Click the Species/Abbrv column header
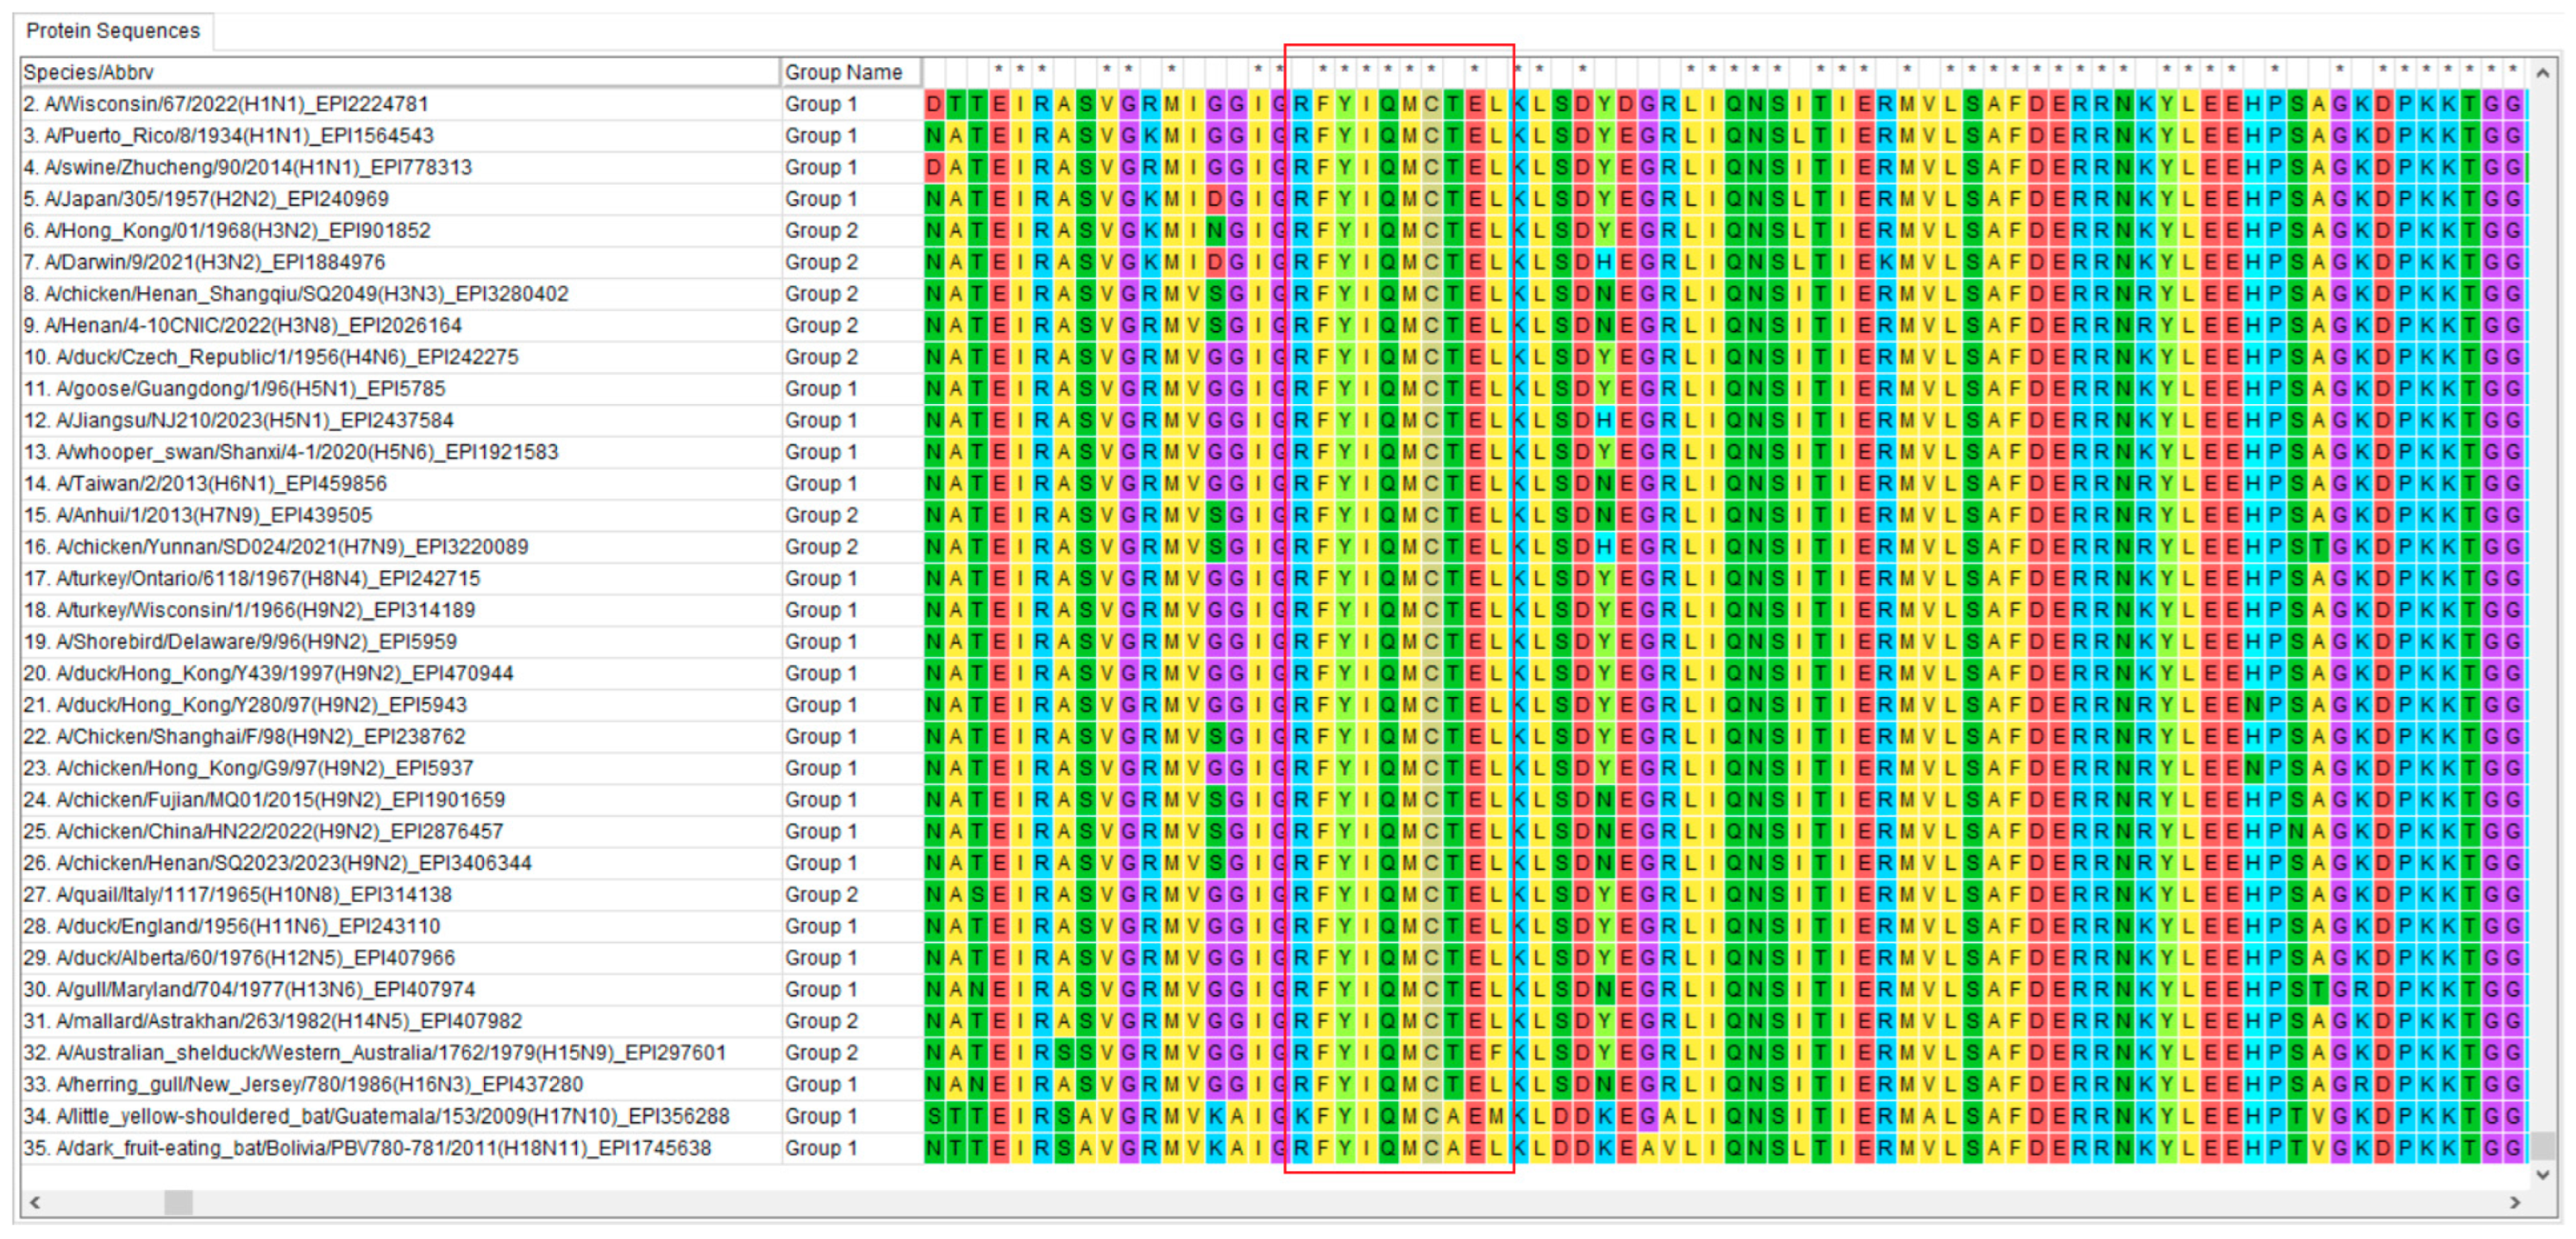Image resolution: width=2576 pixels, height=1239 pixels. pos(398,72)
